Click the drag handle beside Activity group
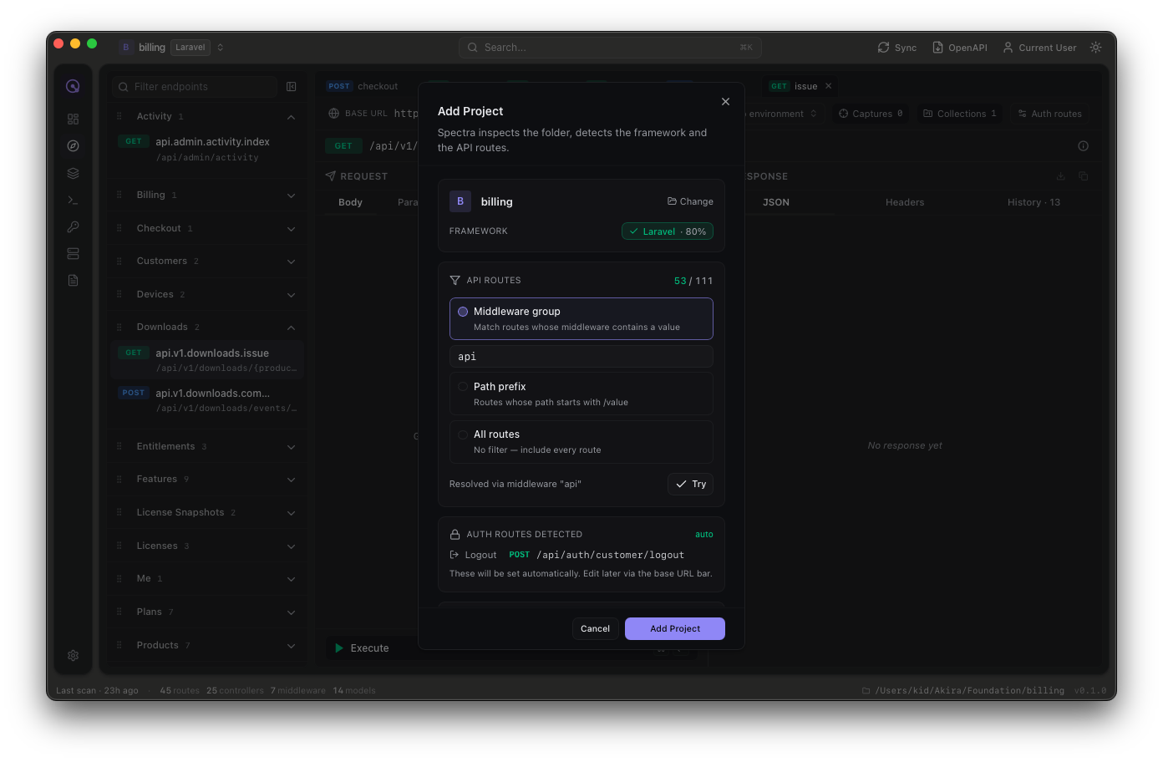Image resolution: width=1163 pixels, height=762 pixels. [119, 116]
